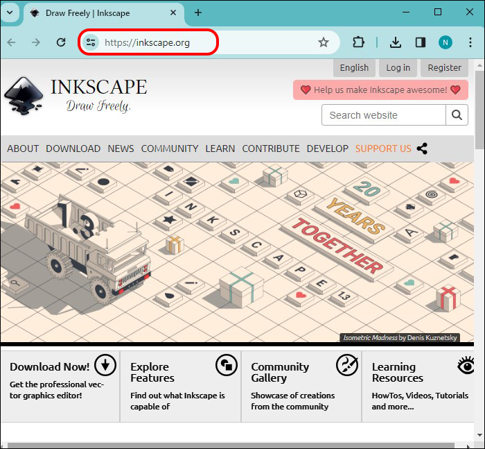Screen dimensions: 485x449
Task: Open the tab search dropdown arrow
Action: click(10, 12)
